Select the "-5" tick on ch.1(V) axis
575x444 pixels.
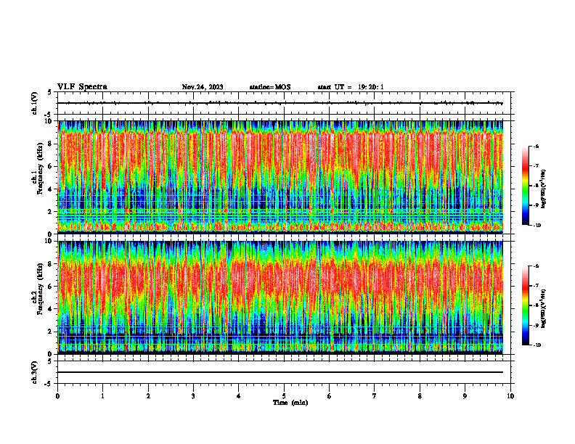pyautogui.click(x=49, y=115)
